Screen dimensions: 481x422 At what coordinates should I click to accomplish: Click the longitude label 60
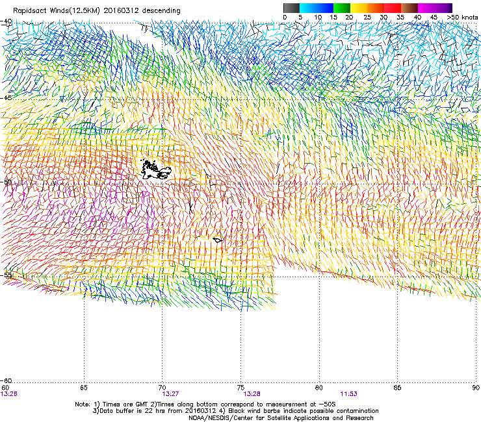pos(5,388)
